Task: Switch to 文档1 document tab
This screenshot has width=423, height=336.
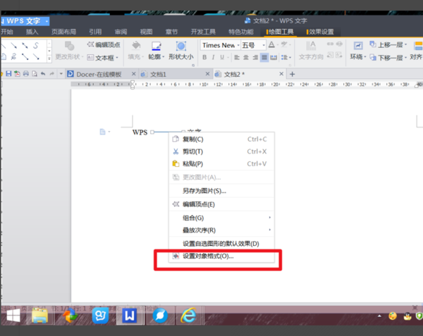Action: [158, 74]
